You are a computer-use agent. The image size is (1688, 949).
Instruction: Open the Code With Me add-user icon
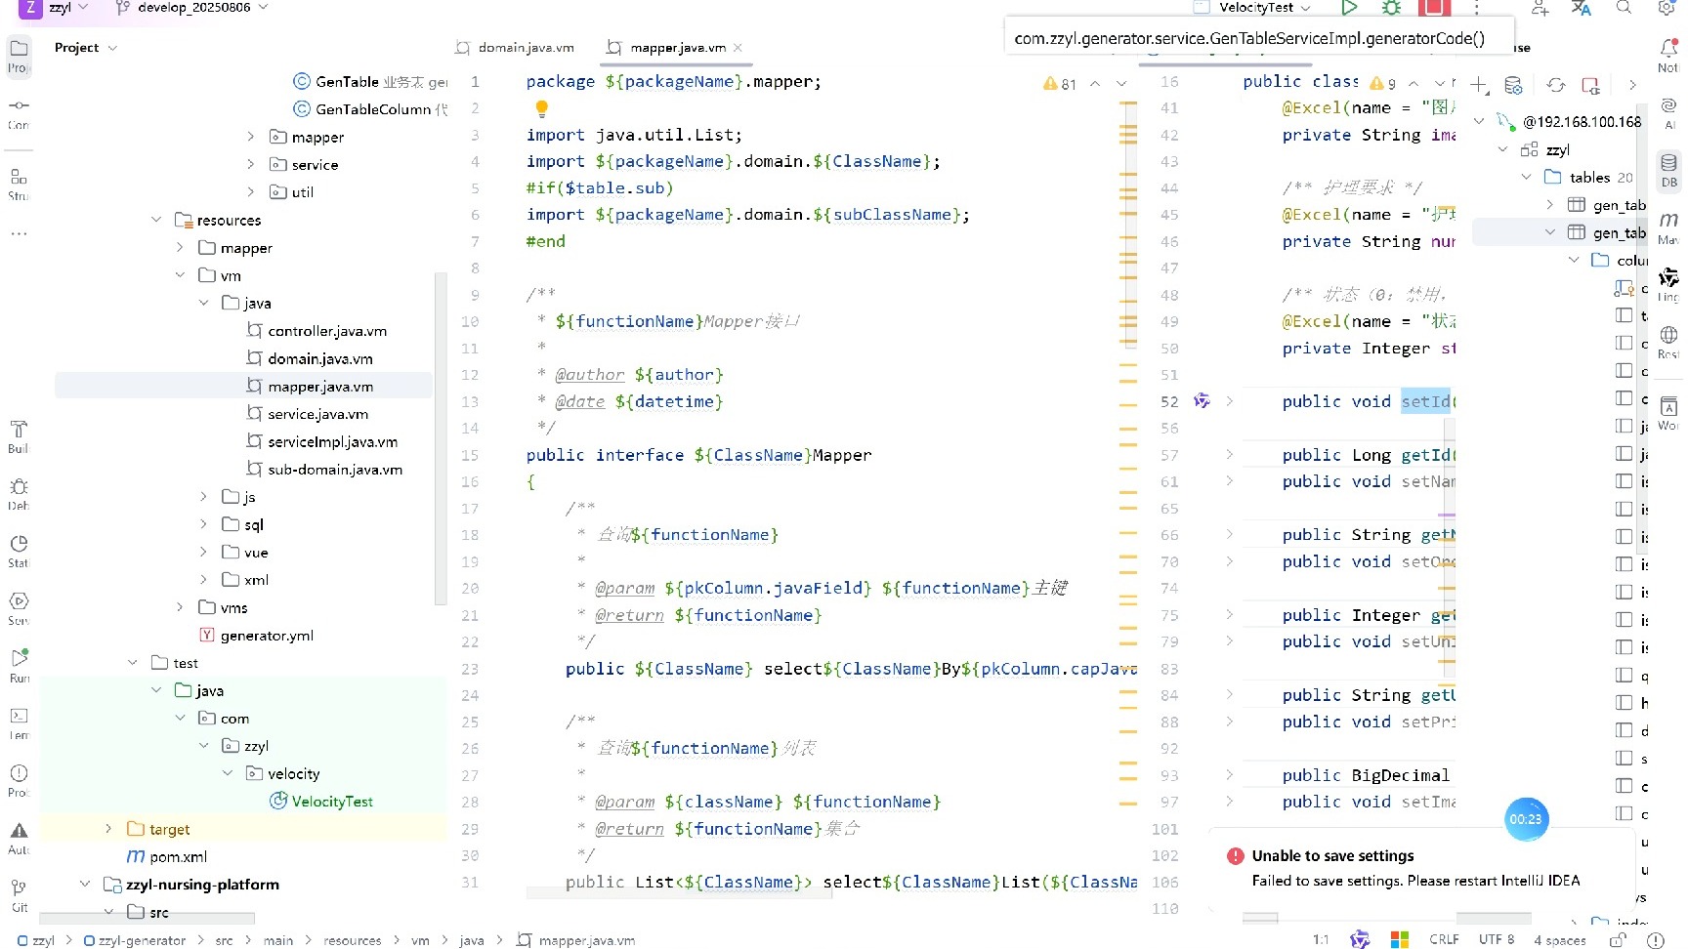tap(1540, 8)
